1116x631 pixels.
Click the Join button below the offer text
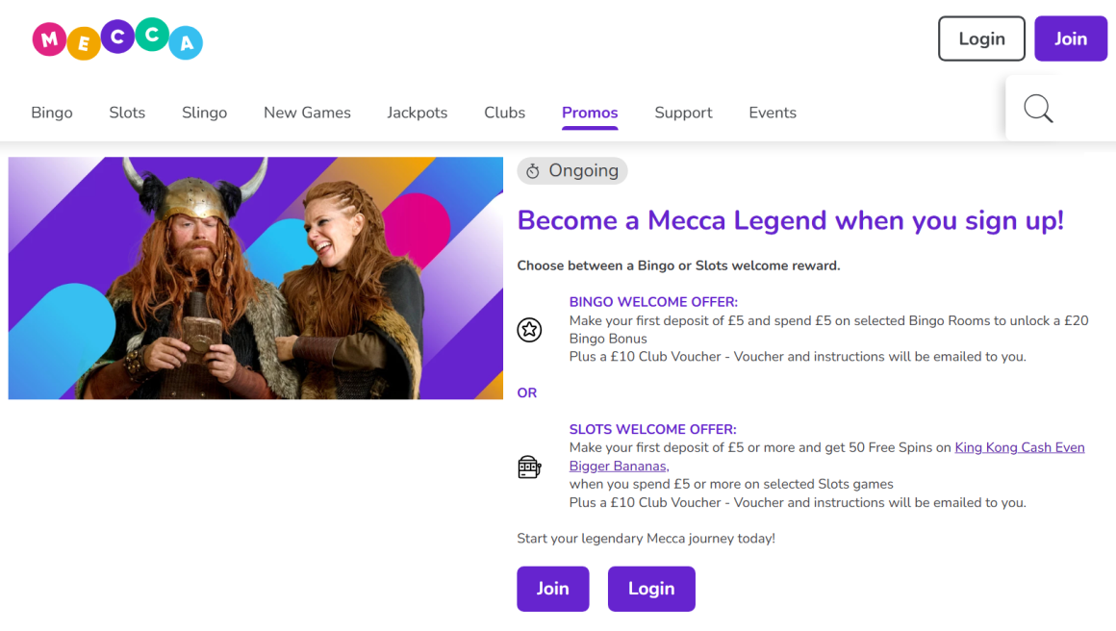(553, 589)
